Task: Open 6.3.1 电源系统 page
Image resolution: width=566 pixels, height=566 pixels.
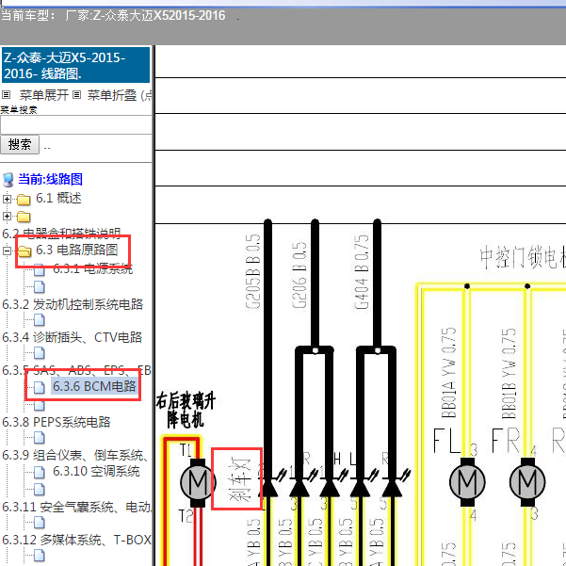Action: tap(93, 268)
